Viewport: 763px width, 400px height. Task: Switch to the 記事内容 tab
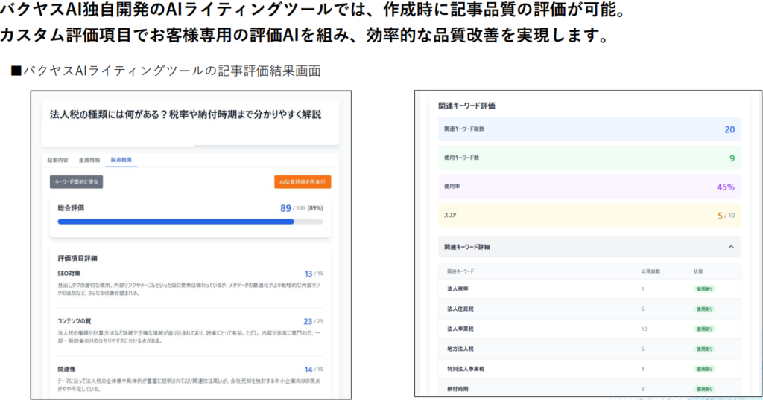click(57, 160)
